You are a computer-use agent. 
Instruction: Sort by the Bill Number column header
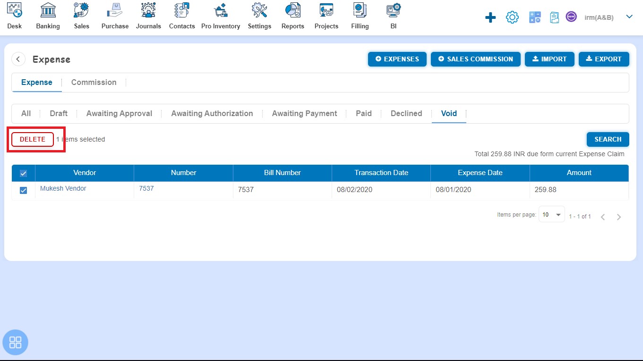[x=283, y=173]
